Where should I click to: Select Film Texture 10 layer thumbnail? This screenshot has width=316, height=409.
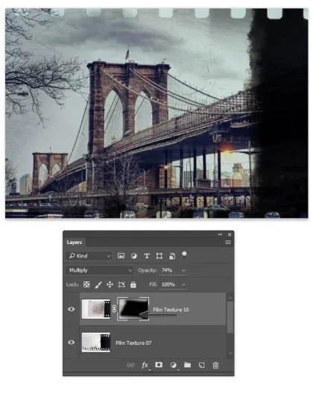click(96, 309)
